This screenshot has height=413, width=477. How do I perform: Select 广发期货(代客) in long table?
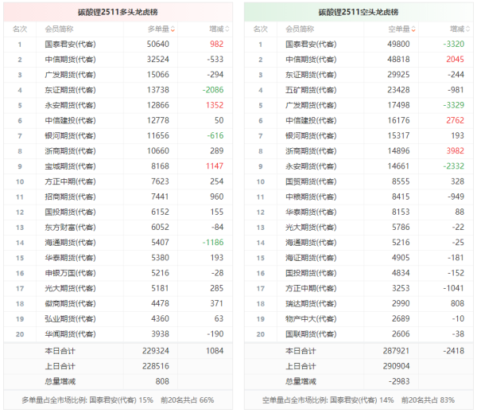click(70, 75)
